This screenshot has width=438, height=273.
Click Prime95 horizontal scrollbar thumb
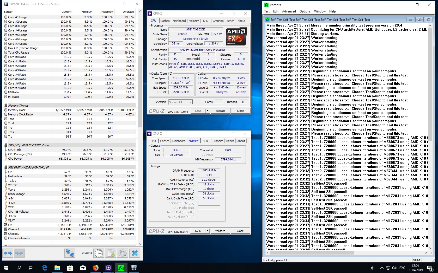(x=312, y=252)
